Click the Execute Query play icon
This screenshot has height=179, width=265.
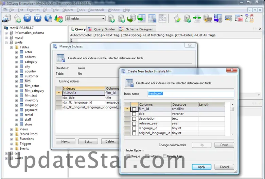click(27, 18)
